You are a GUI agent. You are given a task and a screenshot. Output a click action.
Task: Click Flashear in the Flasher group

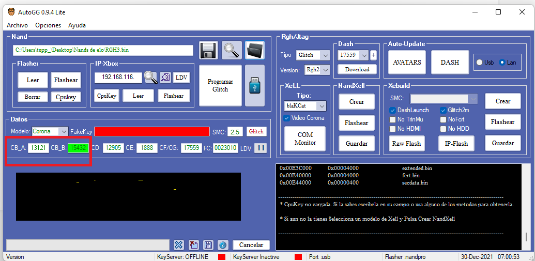coord(66,81)
